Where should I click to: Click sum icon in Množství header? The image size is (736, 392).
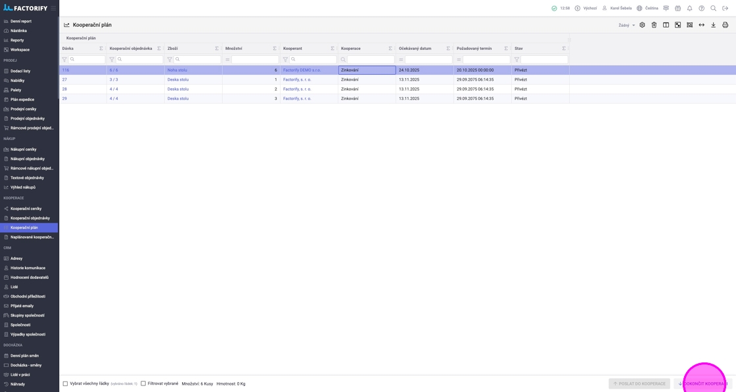[x=275, y=49]
